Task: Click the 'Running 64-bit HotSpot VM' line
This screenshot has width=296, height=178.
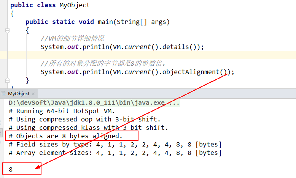Action: click(61, 111)
